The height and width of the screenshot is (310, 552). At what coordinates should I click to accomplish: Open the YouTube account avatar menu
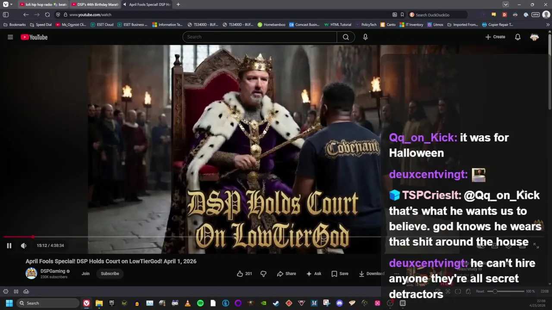534,37
